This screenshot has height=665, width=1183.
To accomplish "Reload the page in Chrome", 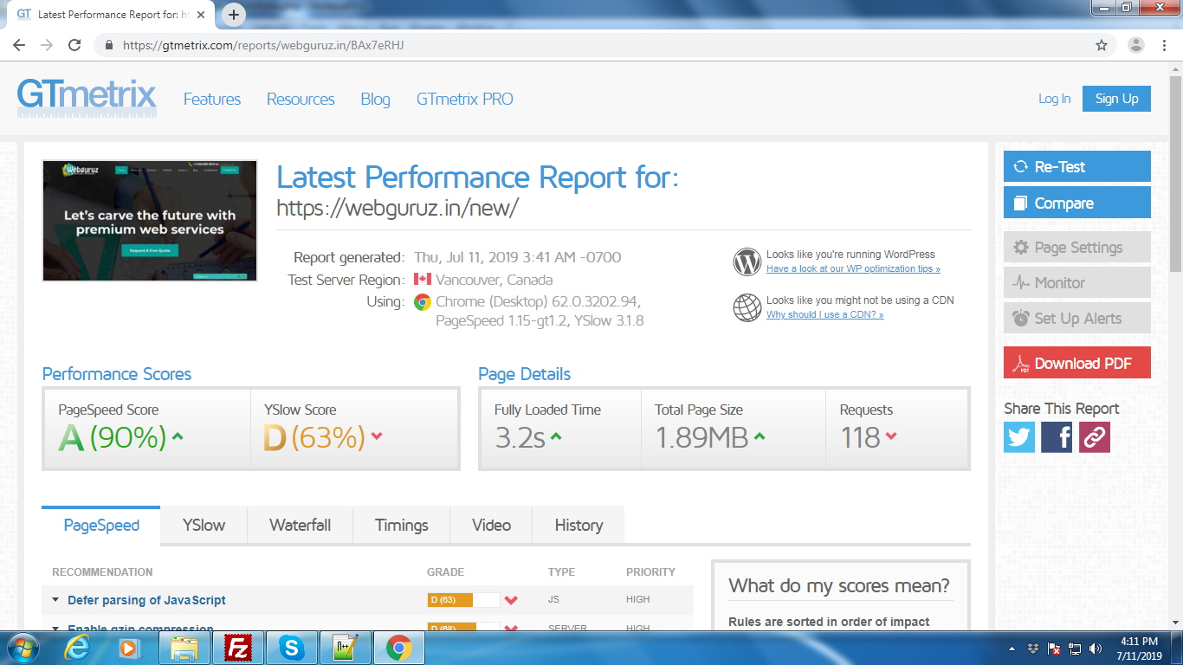I will [74, 45].
